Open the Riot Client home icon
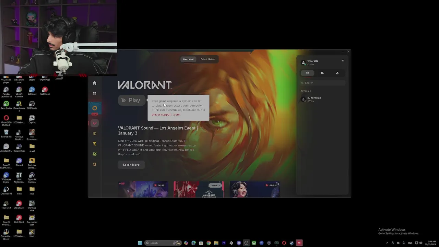This screenshot has width=439, height=247. (95, 83)
